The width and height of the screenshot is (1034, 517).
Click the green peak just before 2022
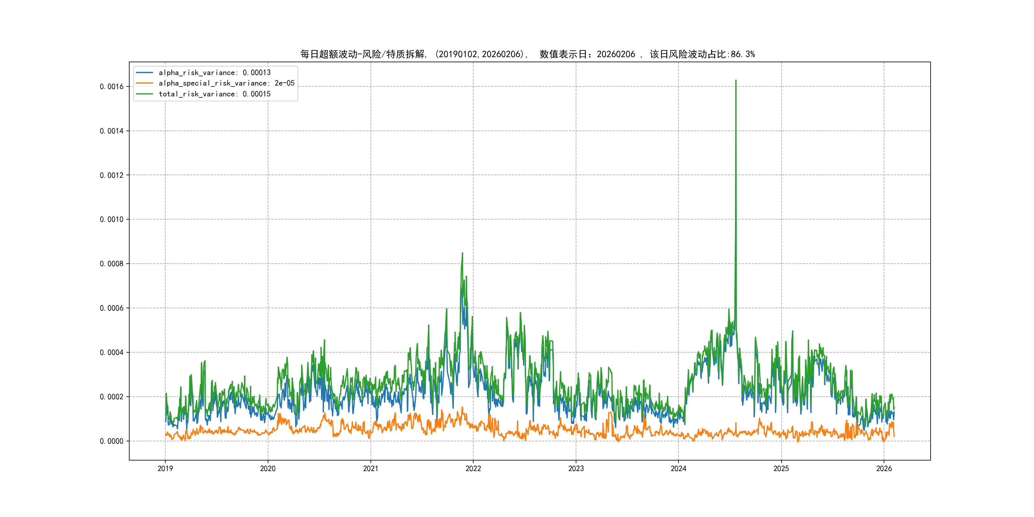[x=462, y=253]
